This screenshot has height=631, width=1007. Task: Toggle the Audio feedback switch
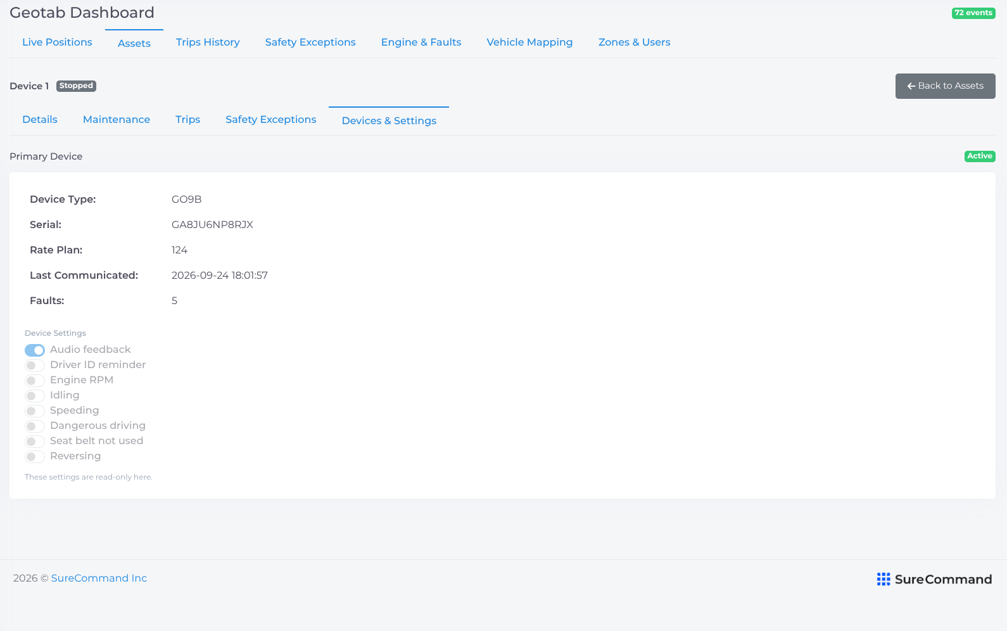pos(35,350)
